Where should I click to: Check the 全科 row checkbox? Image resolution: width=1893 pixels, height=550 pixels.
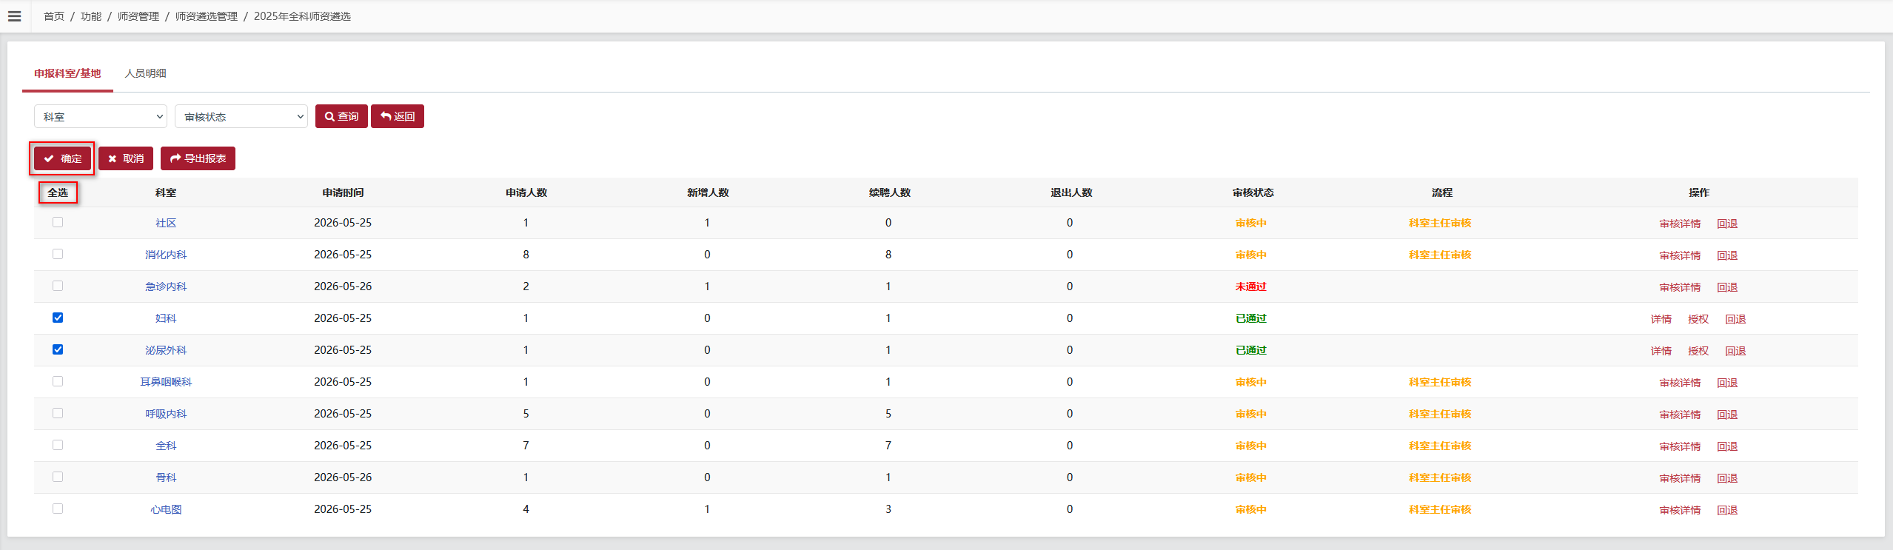(58, 445)
